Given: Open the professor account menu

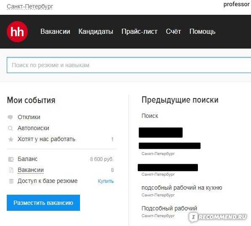Looking at the screenshot, I should point(236,5).
